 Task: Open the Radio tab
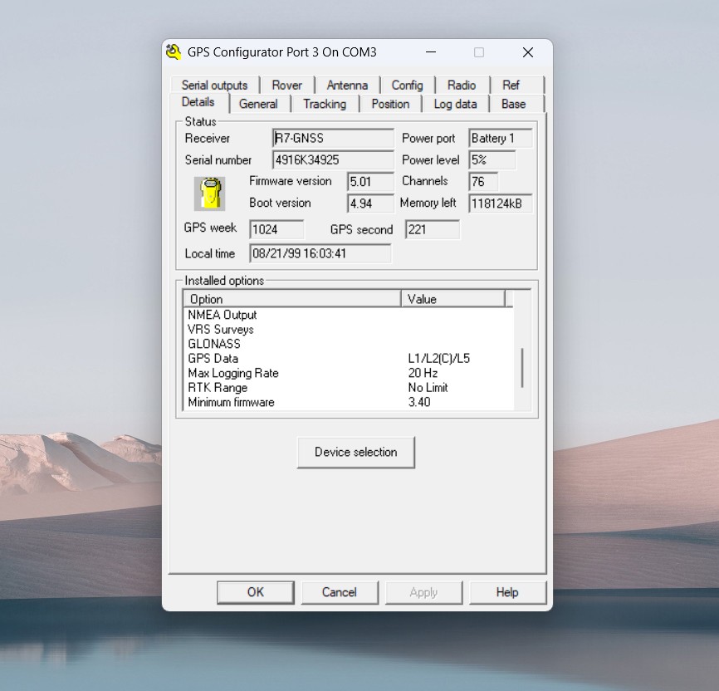[462, 85]
